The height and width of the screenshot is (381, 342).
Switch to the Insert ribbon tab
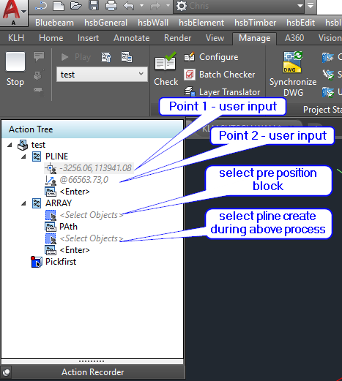click(88, 38)
